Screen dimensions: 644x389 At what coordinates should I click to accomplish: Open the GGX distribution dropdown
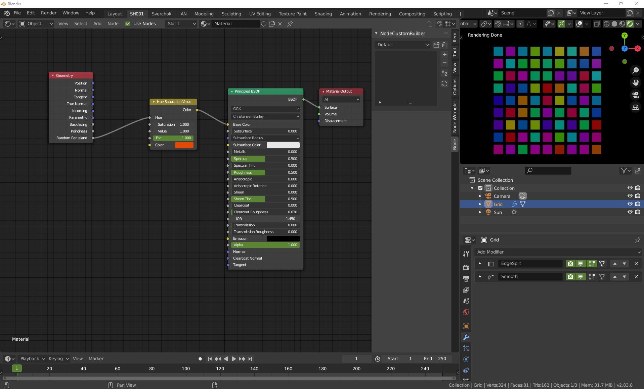point(265,109)
